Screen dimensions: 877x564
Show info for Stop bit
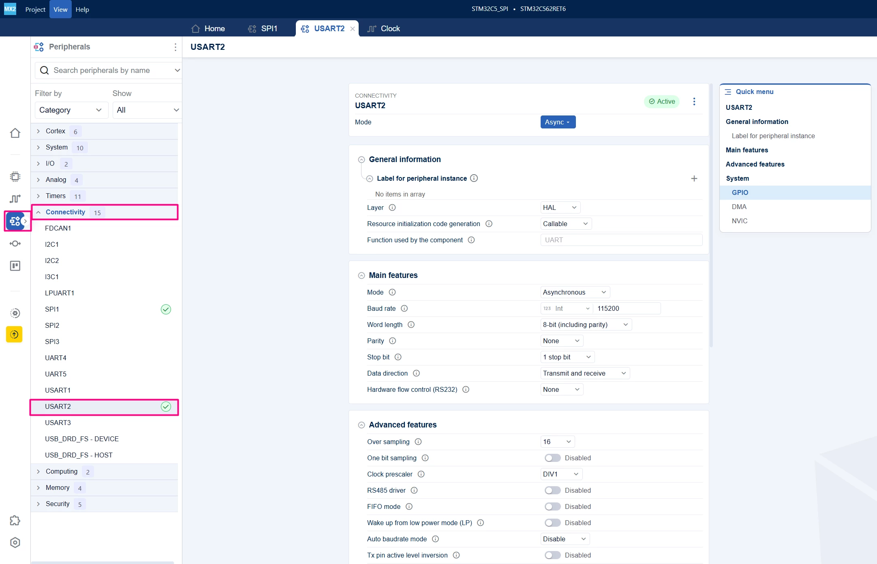point(398,357)
